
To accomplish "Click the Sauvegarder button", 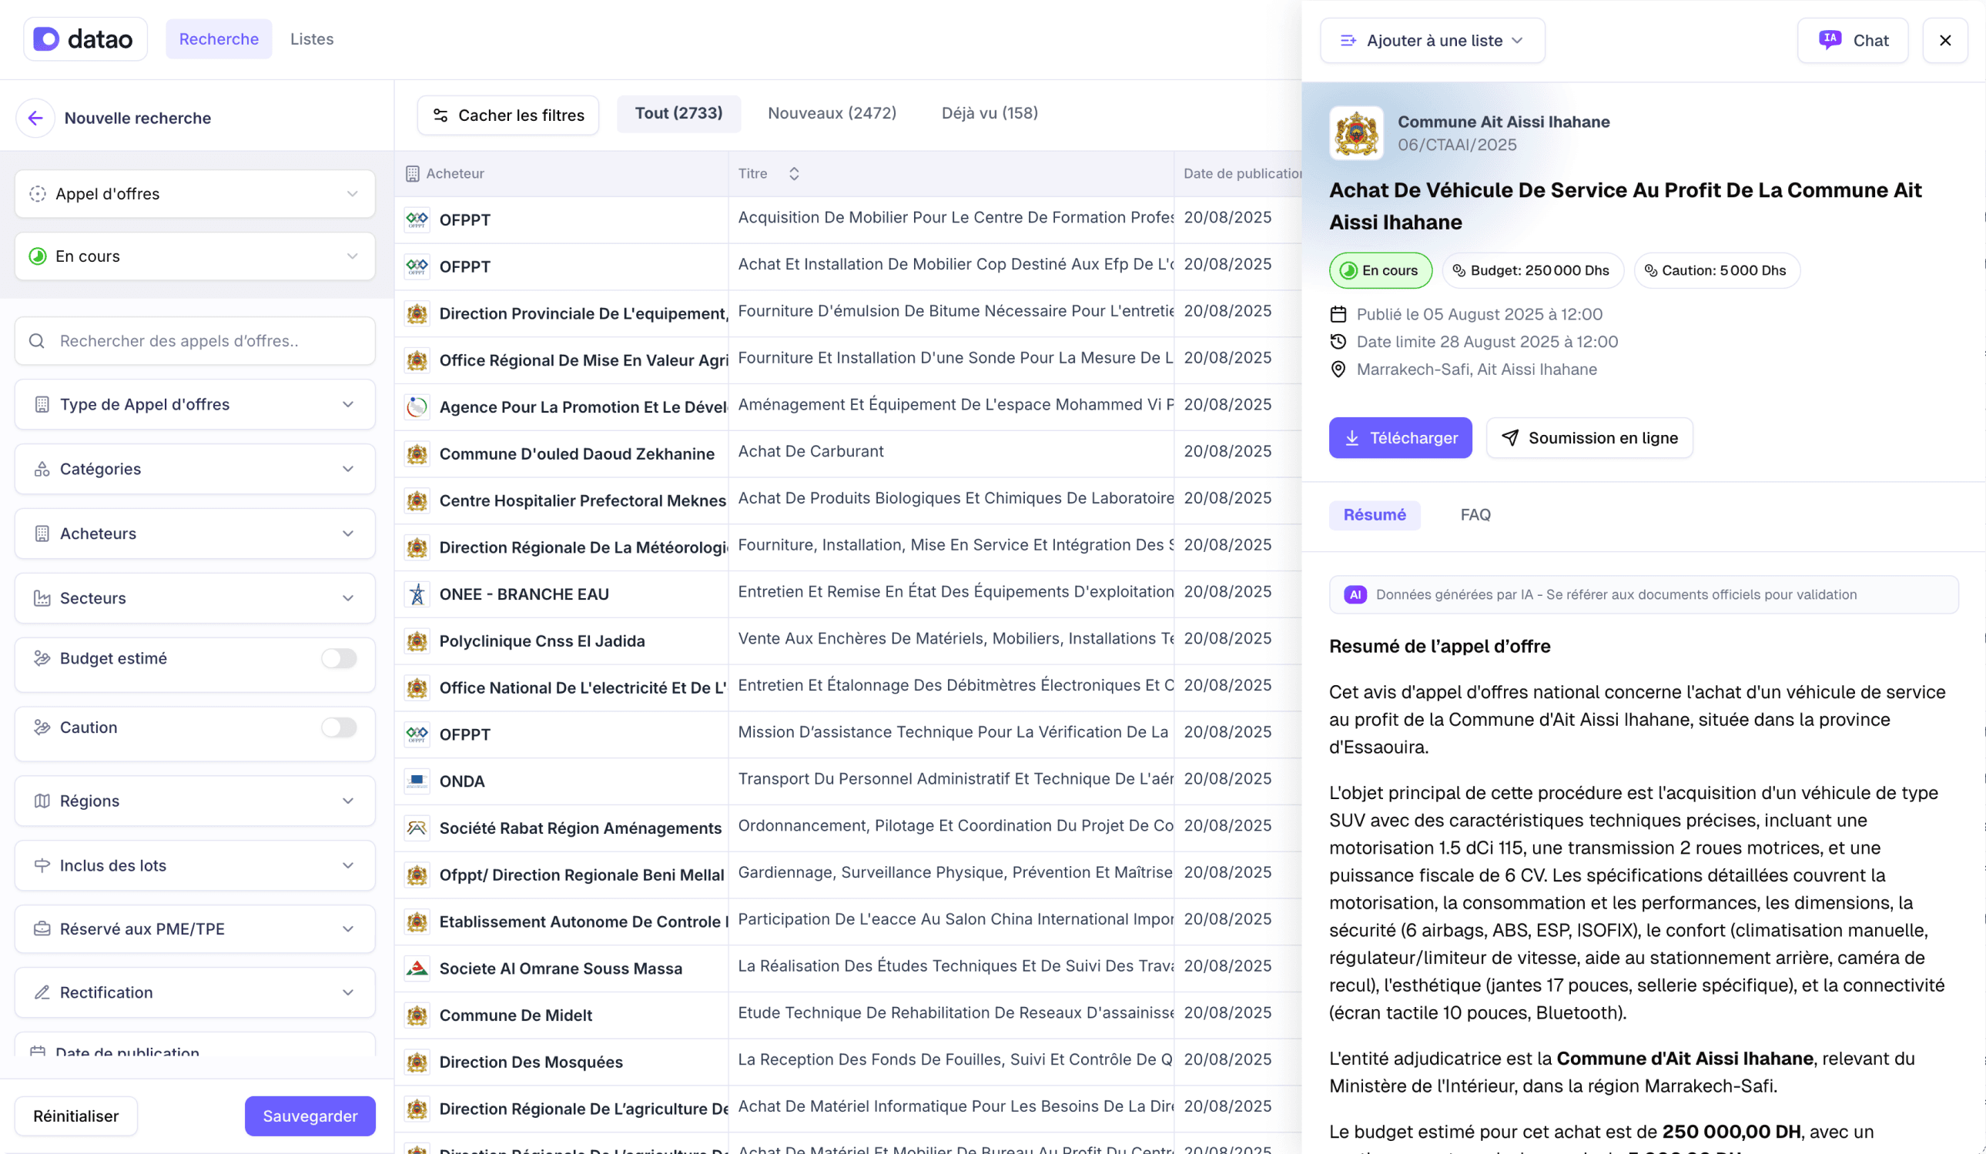I will point(310,1116).
